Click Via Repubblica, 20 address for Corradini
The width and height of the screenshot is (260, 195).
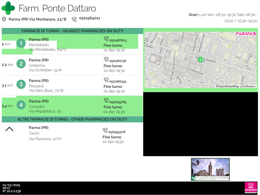pos(45,111)
